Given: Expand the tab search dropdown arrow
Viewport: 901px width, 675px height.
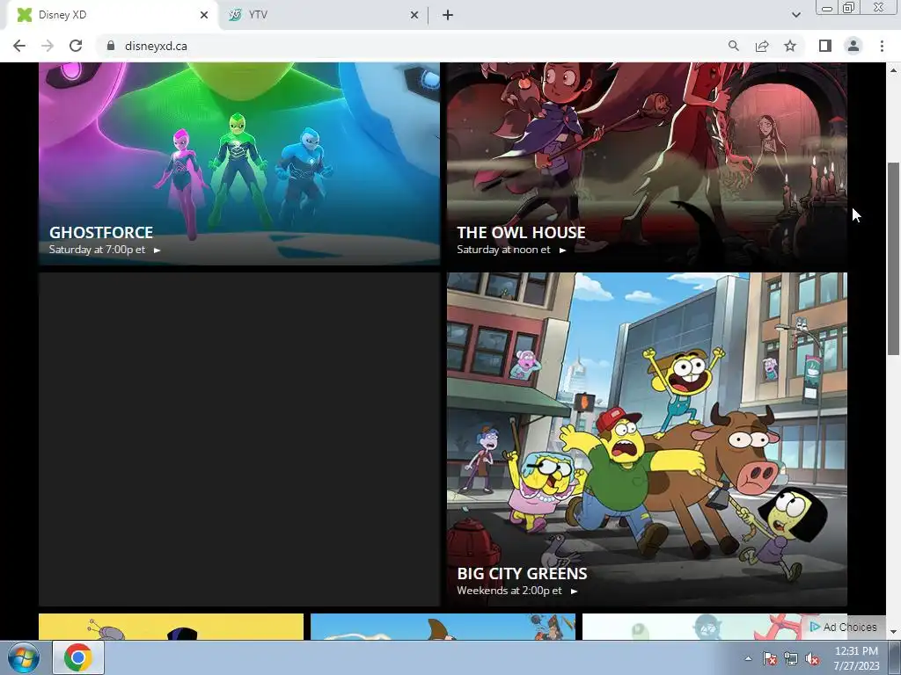Looking at the screenshot, I should [x=795, y=15].
